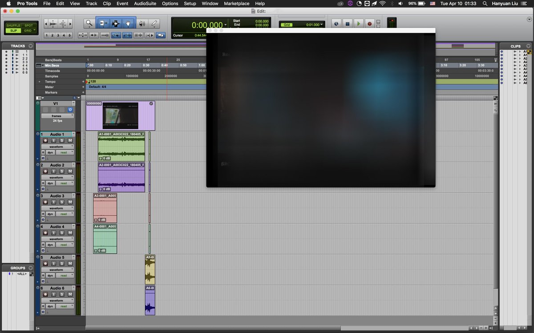The width and height of the screenshot is (534, 333).
Task: Click the MIDI zoom icon
Action: tap(63, 24)
